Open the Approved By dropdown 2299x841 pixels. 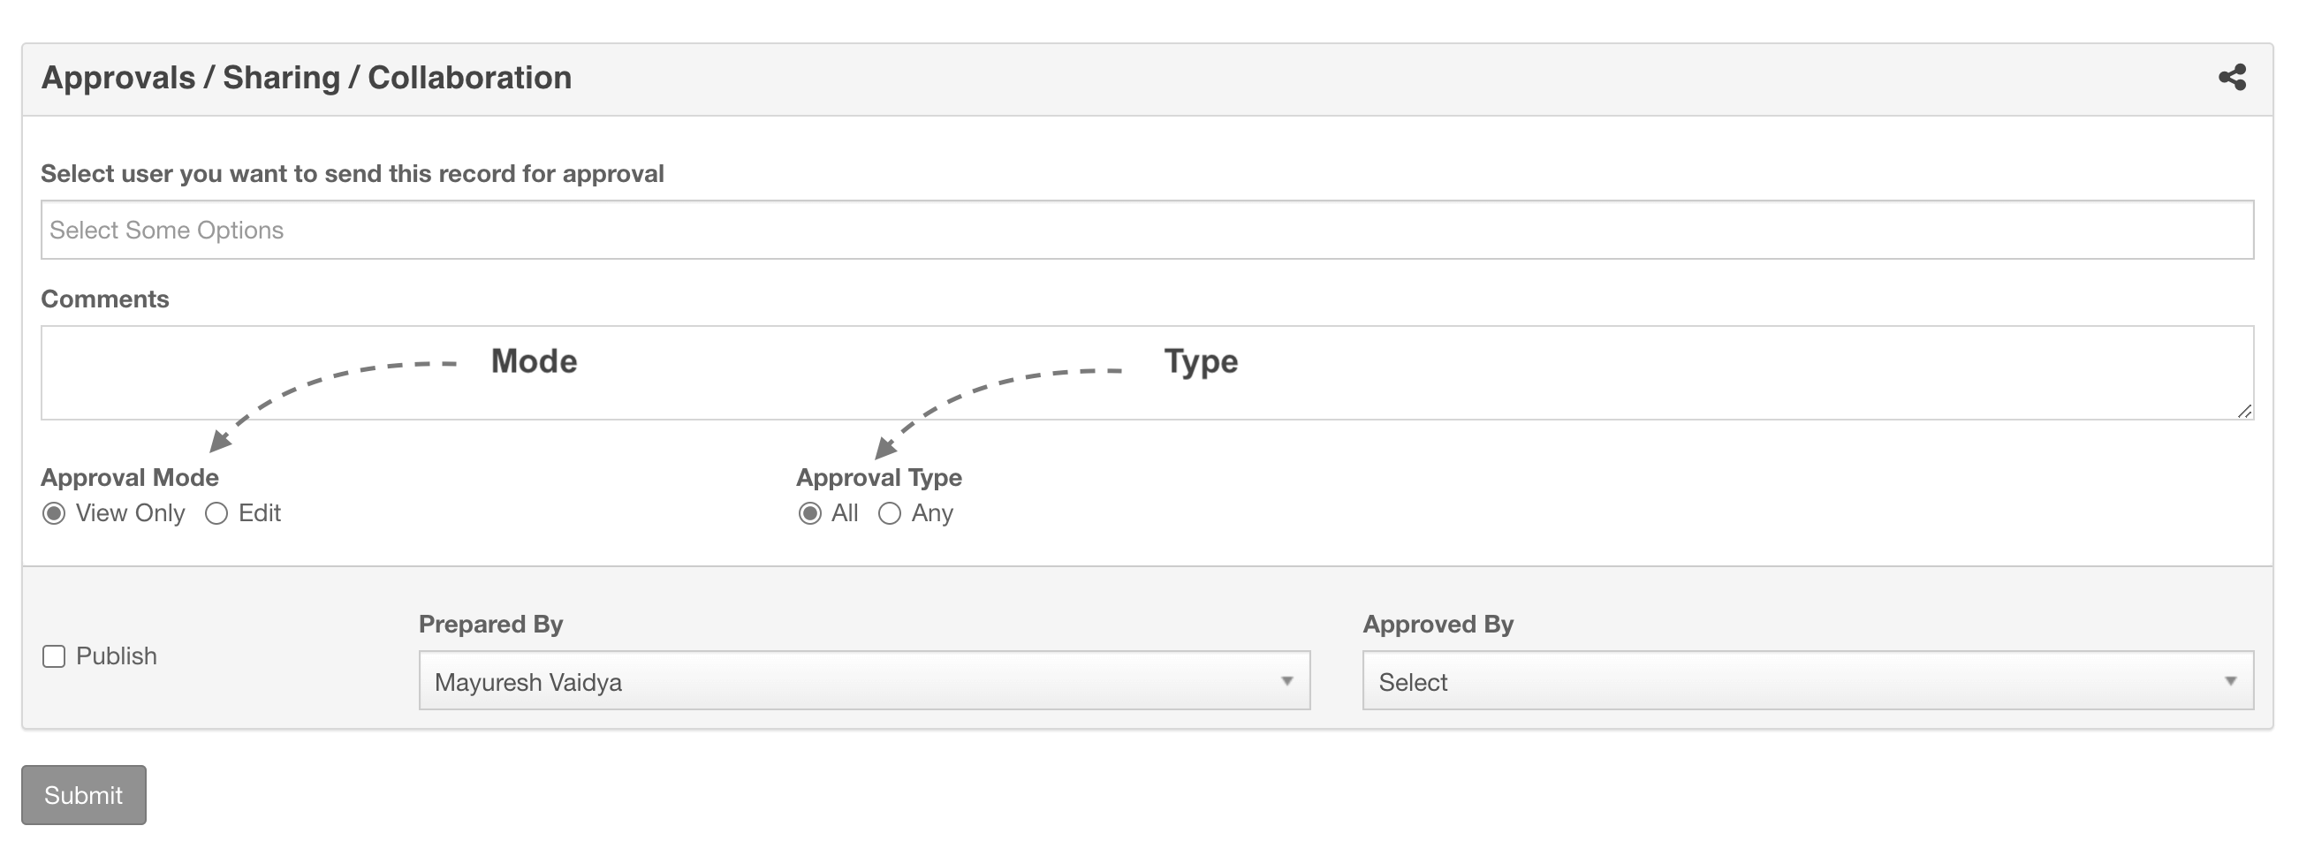pos(1807,681)
